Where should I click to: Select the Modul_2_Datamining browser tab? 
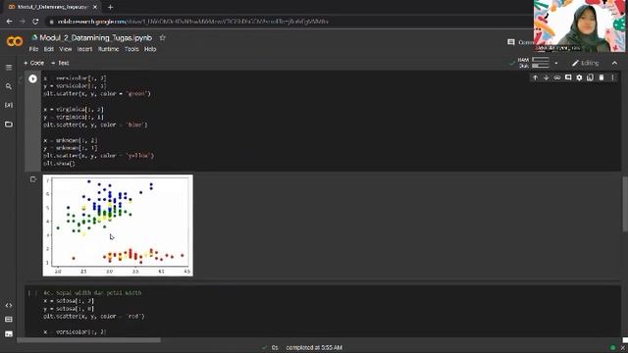pyautogui.click(x=52, y=7)
